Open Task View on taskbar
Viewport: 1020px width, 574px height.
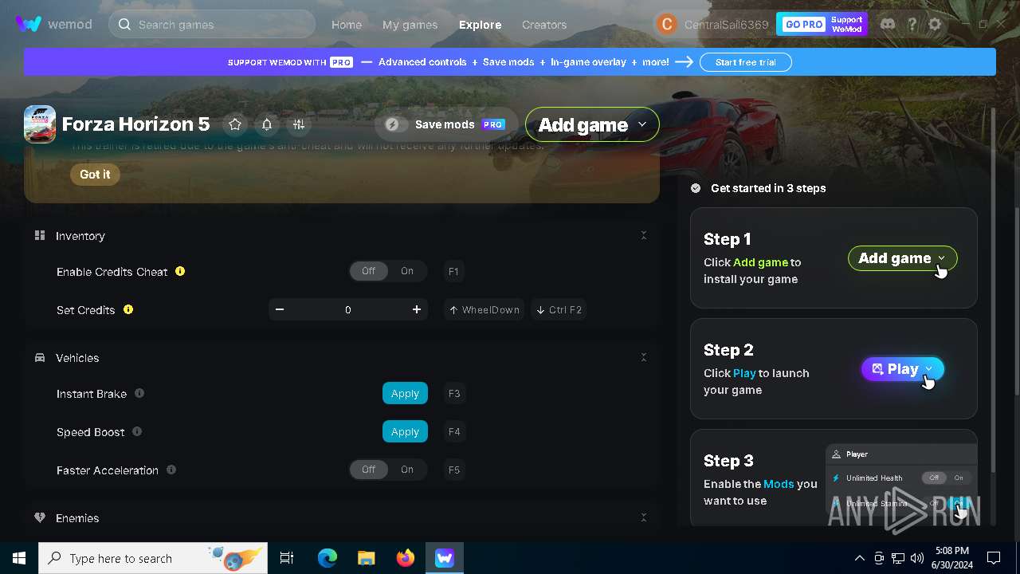pyautogui.click(x=287, y=558)
